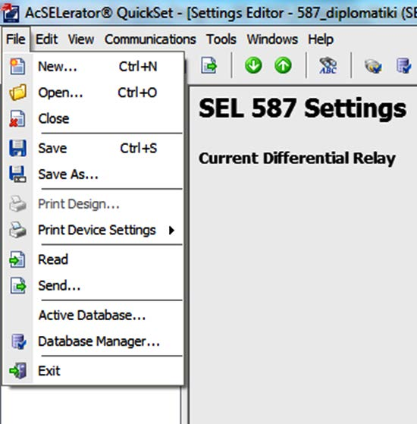Viewport: 417px width, 424px height.
Task: Click the AcSELerator QuickSet title bar icon
Action: pos(11,13)
